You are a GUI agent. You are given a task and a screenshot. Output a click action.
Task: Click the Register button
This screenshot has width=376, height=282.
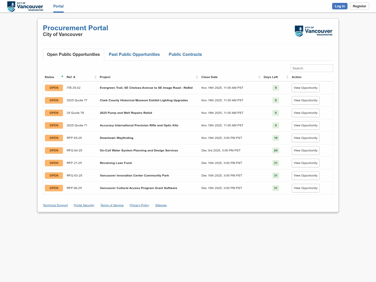[x=359, y=6]
